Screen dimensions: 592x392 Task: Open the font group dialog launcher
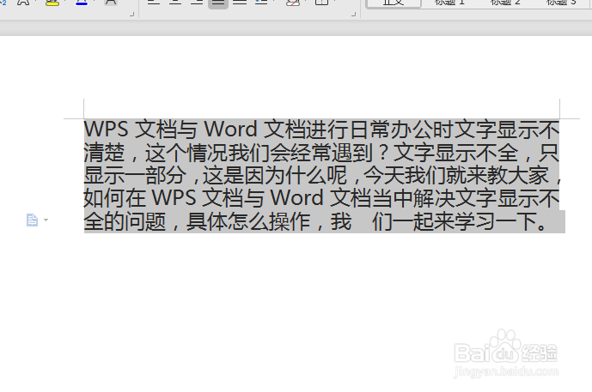[131, 15]
